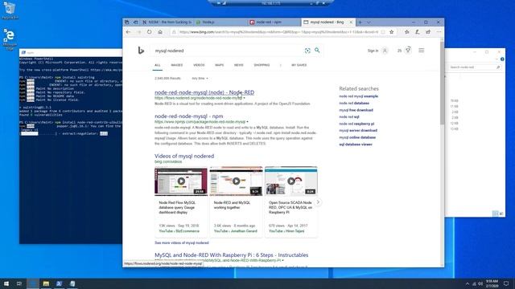515x289 pixels.
Task: Reload the Bing page with refresh icon
Action: pyautogui.click(x=149, y=32)
